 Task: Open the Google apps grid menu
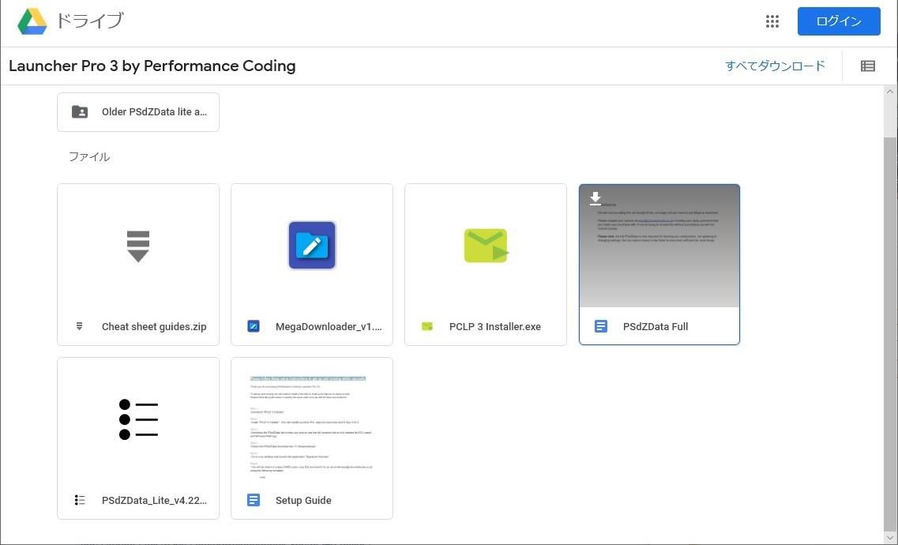pos(772,21)
